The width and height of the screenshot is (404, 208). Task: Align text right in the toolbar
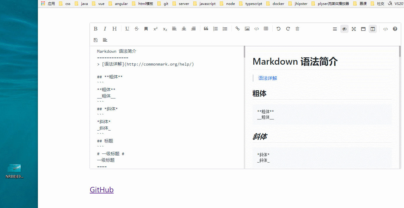click(193, 29)
